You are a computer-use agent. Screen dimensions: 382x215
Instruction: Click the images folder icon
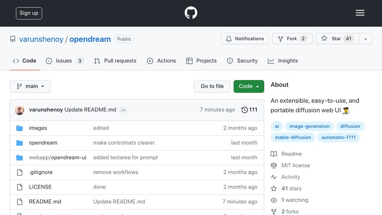pos(19,128)
